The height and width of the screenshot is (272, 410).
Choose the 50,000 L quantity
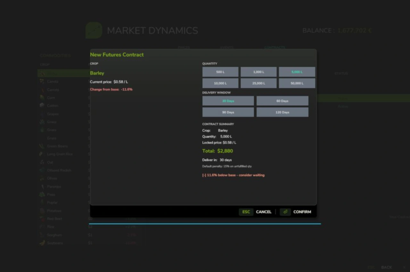coord(297,83)
